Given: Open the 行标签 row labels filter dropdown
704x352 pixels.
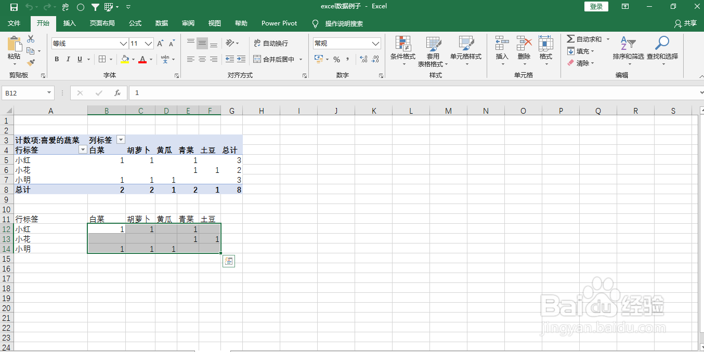Looking at the screenshot, I should pyautogui.click(x=82, y=150).
